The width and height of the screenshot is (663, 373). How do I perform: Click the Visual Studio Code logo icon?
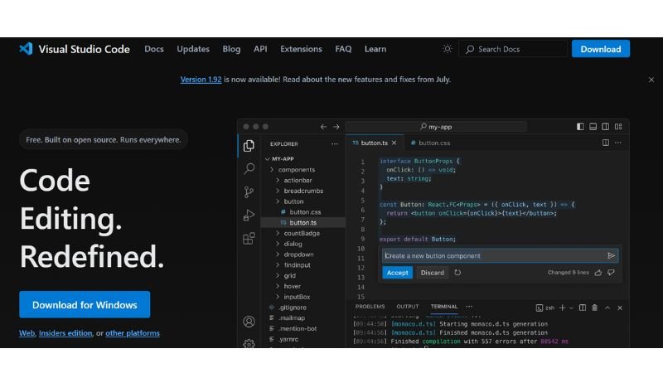(26, 49)
